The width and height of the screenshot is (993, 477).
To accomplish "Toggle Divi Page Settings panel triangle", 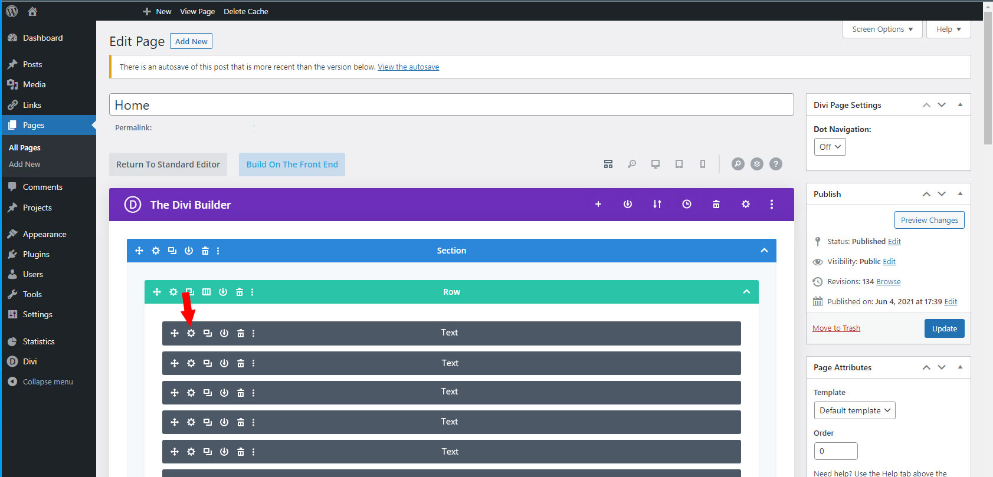I will pyautogui.click(x=960, y=105).
